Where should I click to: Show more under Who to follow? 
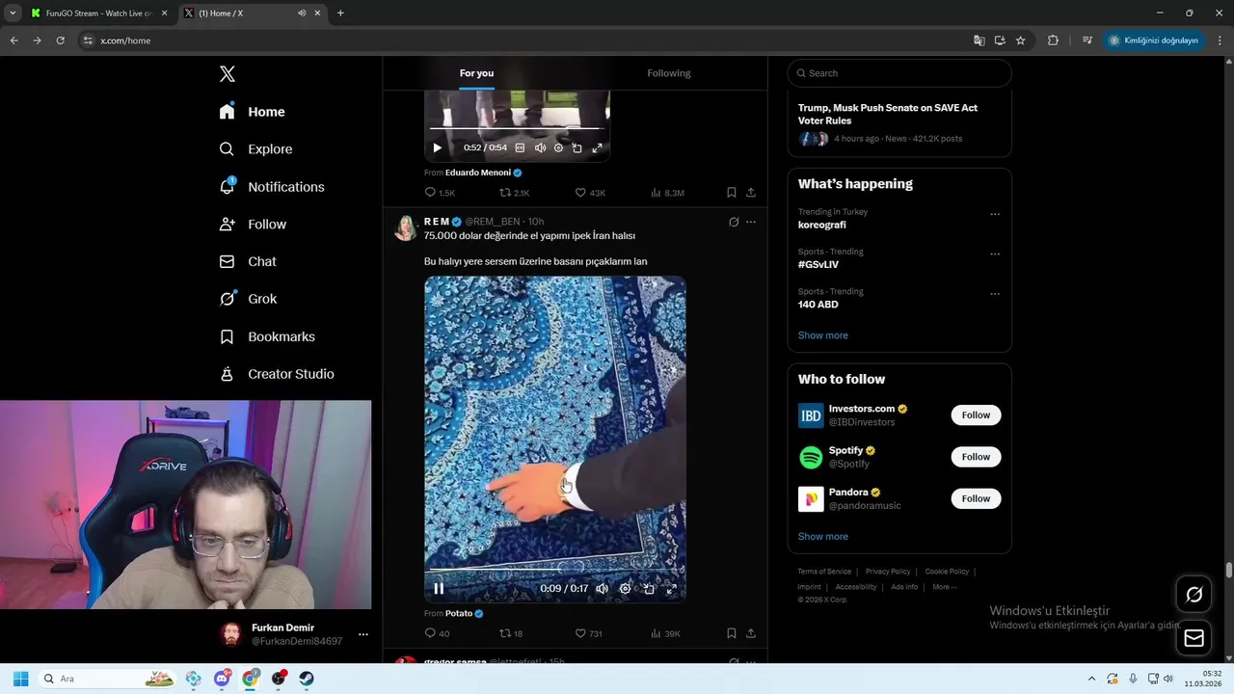click(823, 536)
